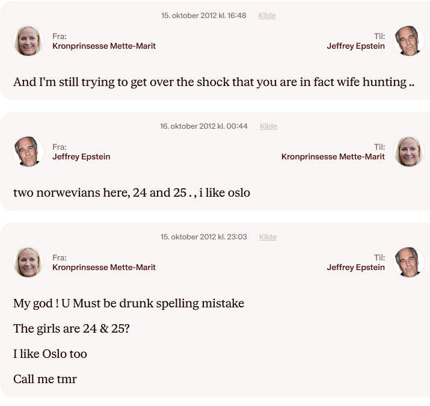430x406 pixels.
Task: Click the timestamp 16. oktober 2012 kl. 00:44
Action: coord(203,126)
